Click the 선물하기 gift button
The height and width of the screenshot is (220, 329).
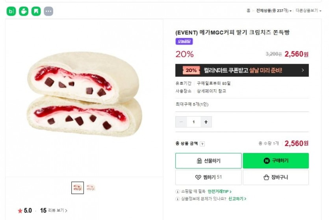click(x=208, y=161)
